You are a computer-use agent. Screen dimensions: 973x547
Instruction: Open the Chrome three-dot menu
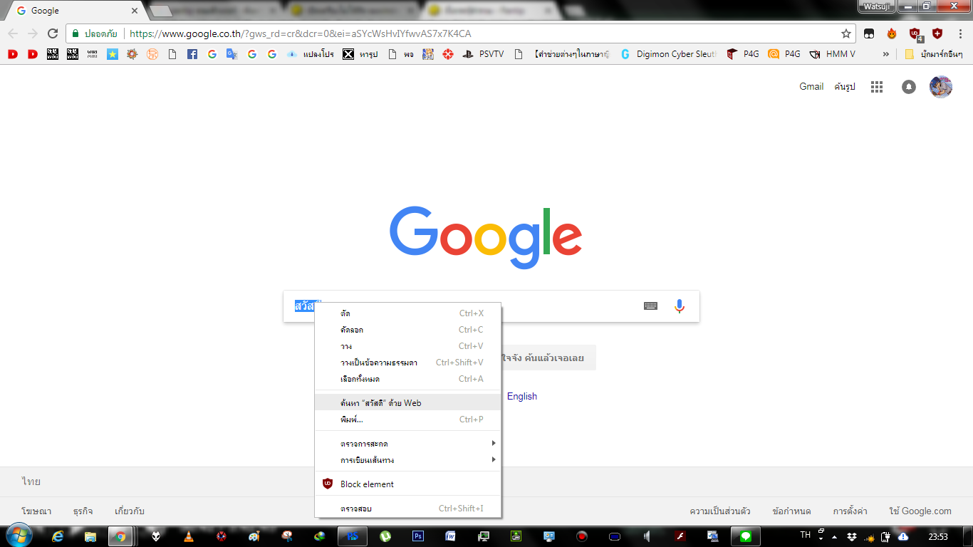pyautogui.click(x=959, y=33)
